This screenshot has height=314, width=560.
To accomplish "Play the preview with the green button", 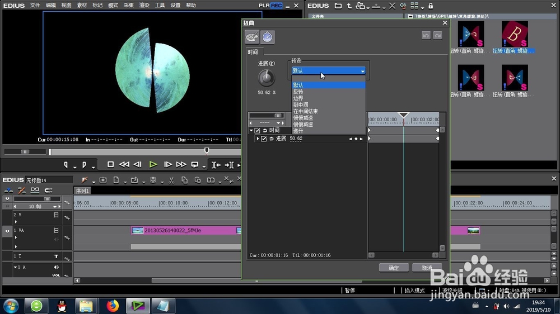I will click(x=153, y=164).
